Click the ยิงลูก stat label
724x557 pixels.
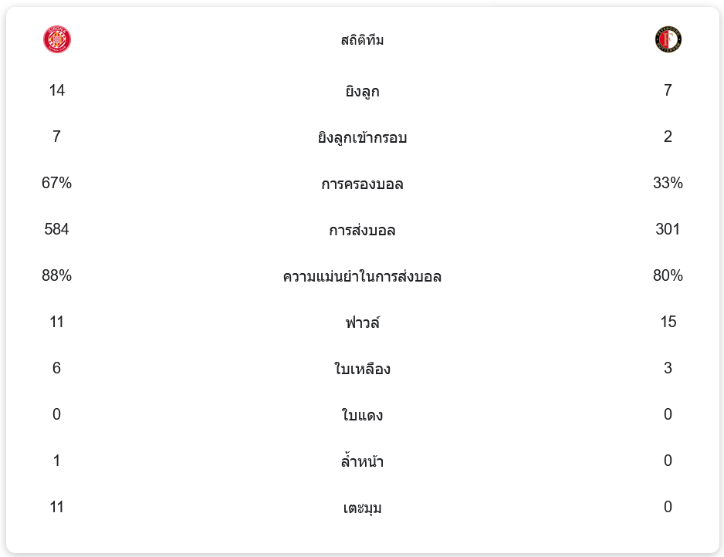362,92
